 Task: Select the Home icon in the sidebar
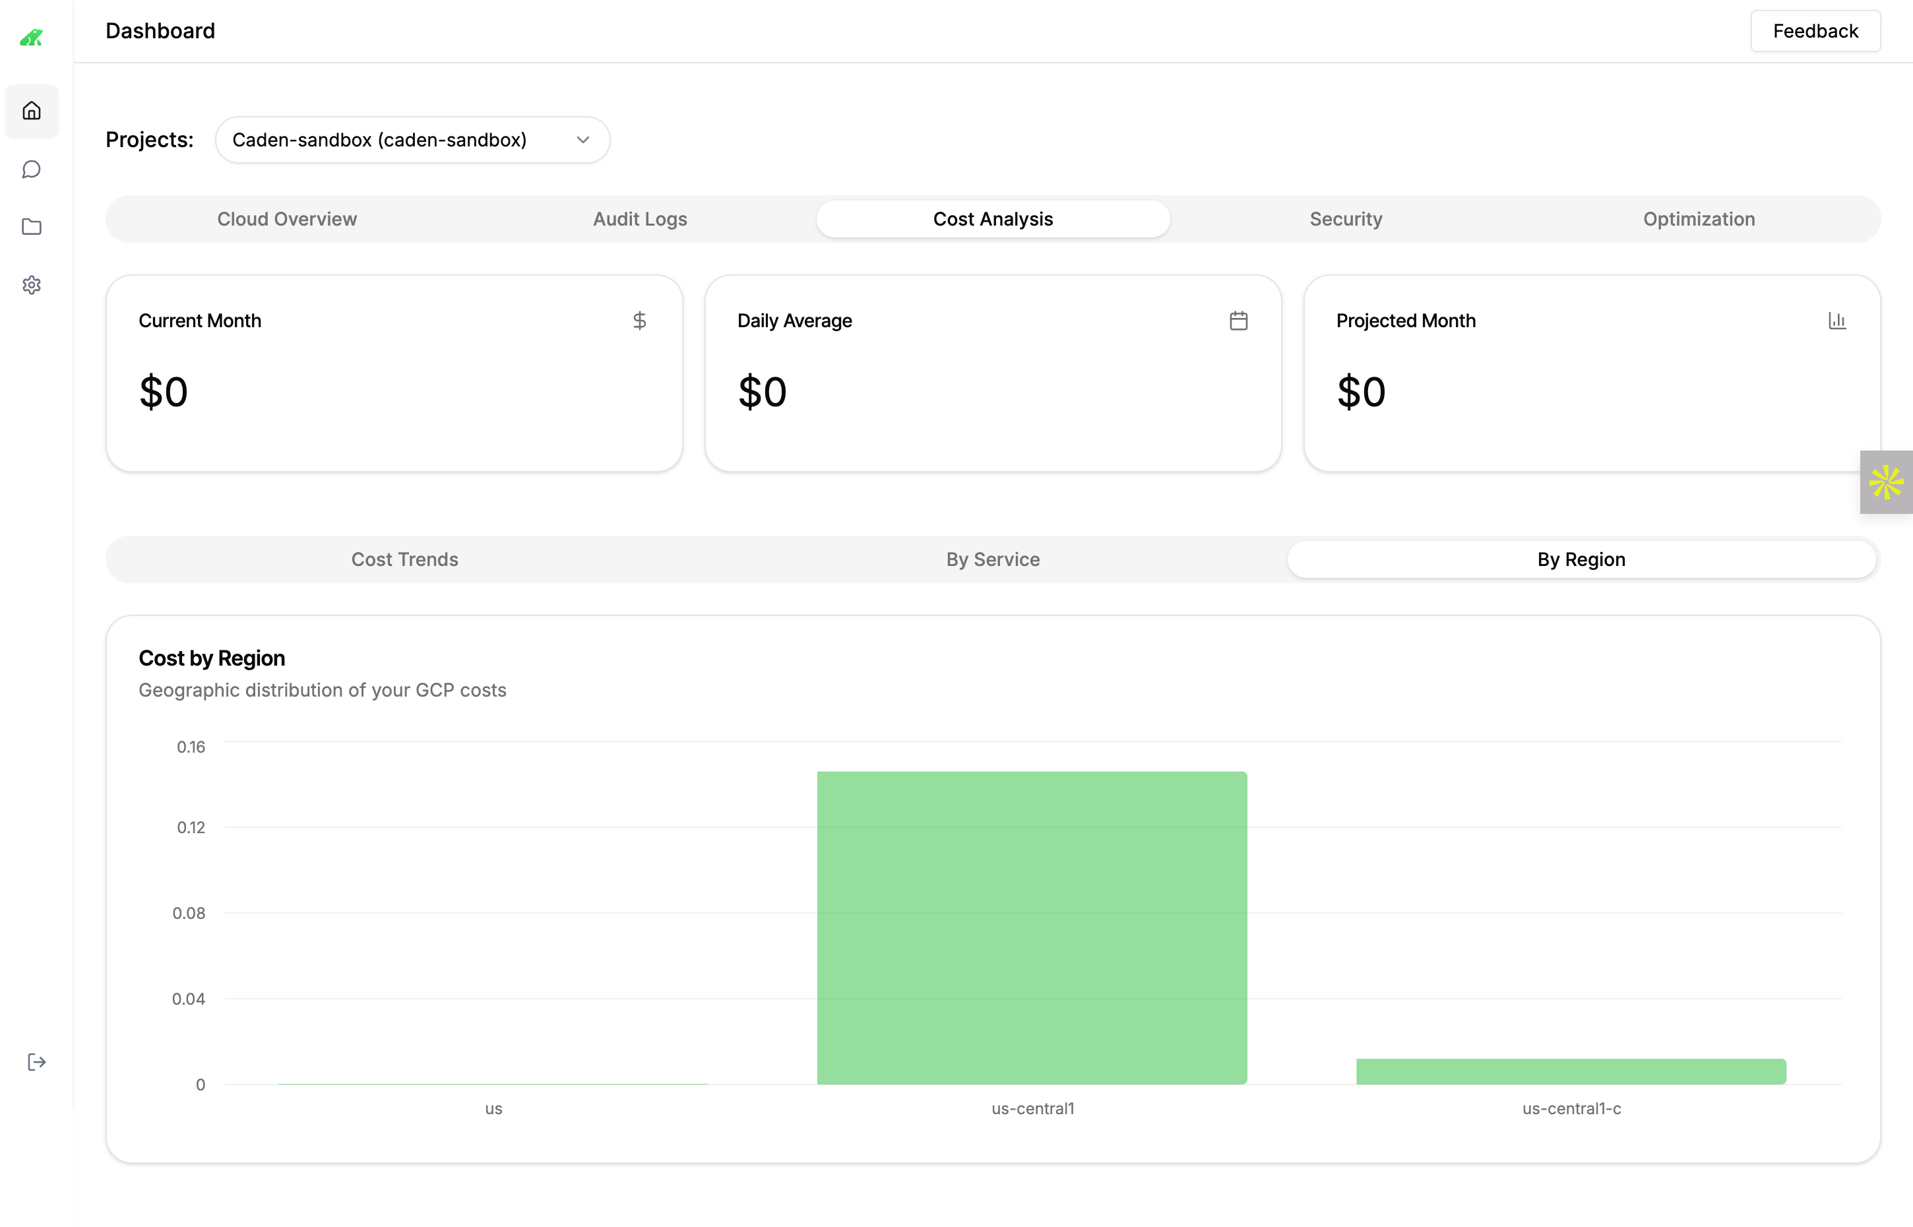pyautogui.click(x=32, y=111)
